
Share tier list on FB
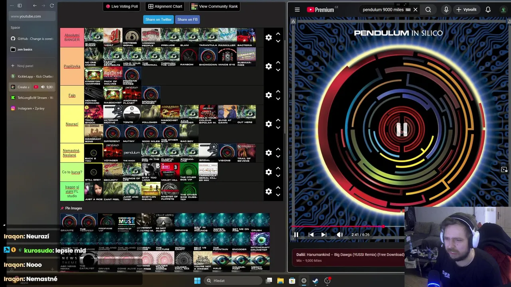[x=187, y=20]
